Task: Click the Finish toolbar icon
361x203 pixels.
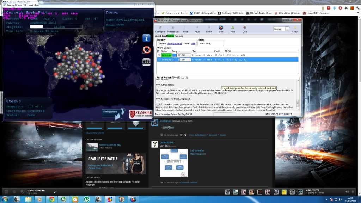Action: coord(209,29)
